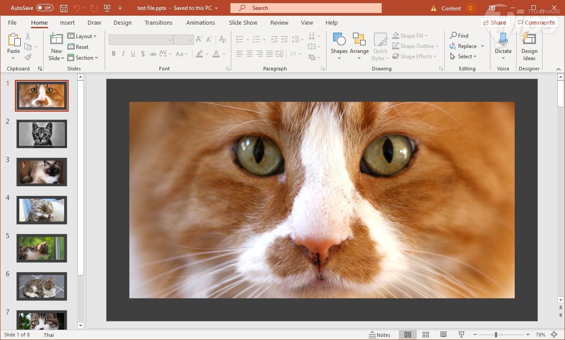
Task: Switch to Reading View
Action: 443,335
